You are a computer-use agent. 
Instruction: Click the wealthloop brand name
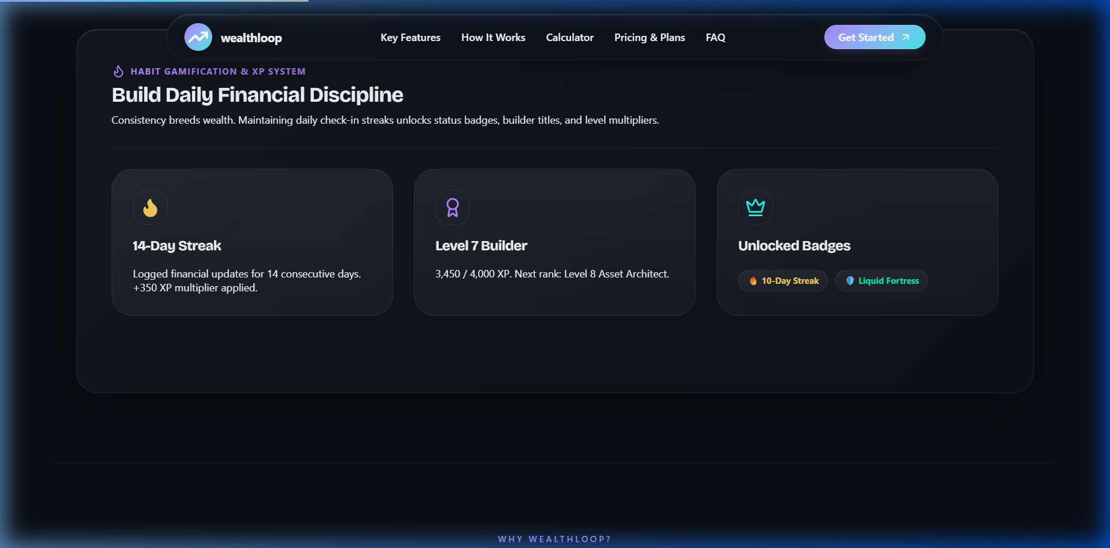tap(251, 38)
